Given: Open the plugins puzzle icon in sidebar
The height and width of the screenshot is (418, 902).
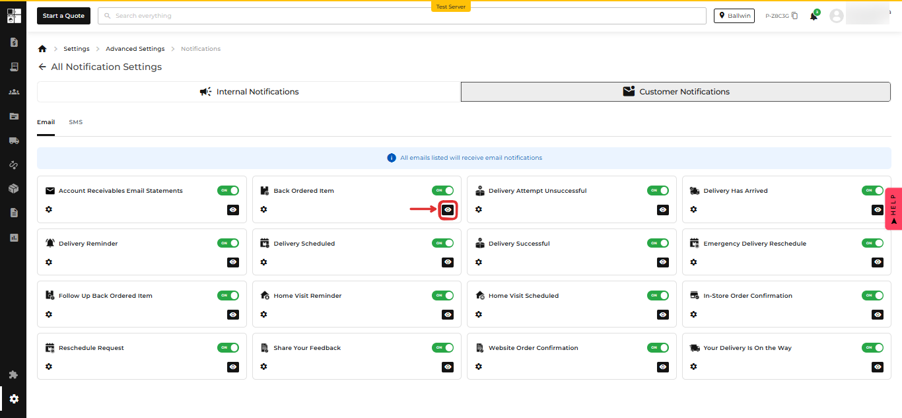Looking at the screenshot, I should [14, 374].
